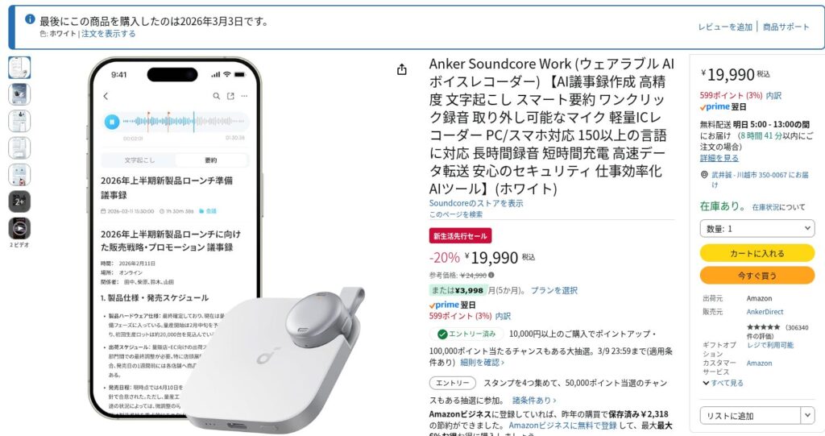
Task: Click the info icon next to 参考価格
Action: click(491, 275)
